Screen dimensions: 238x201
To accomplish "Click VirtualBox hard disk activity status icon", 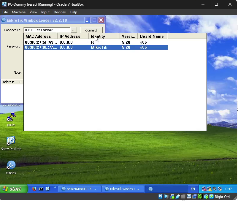I will point(161,197).
